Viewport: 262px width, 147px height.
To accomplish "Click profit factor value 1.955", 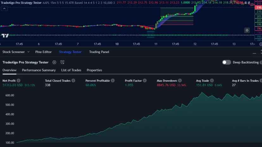I will point(129,85).
